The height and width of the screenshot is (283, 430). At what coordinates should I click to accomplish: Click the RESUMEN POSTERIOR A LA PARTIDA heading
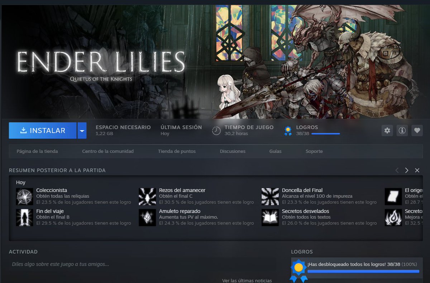57,170
